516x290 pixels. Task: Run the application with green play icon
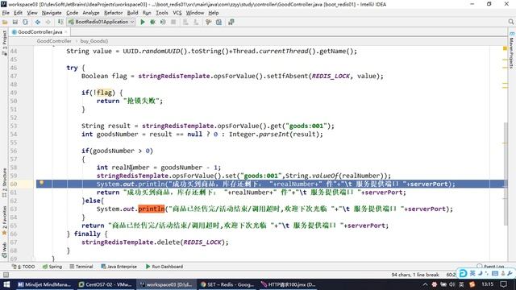[x=143, y=22]
